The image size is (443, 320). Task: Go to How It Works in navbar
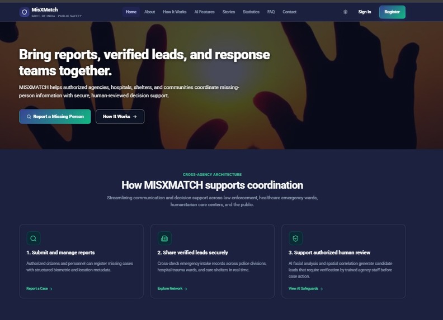[175, 12]
